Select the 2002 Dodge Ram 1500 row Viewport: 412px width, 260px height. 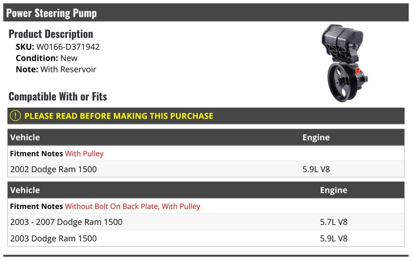click(206, 169)
